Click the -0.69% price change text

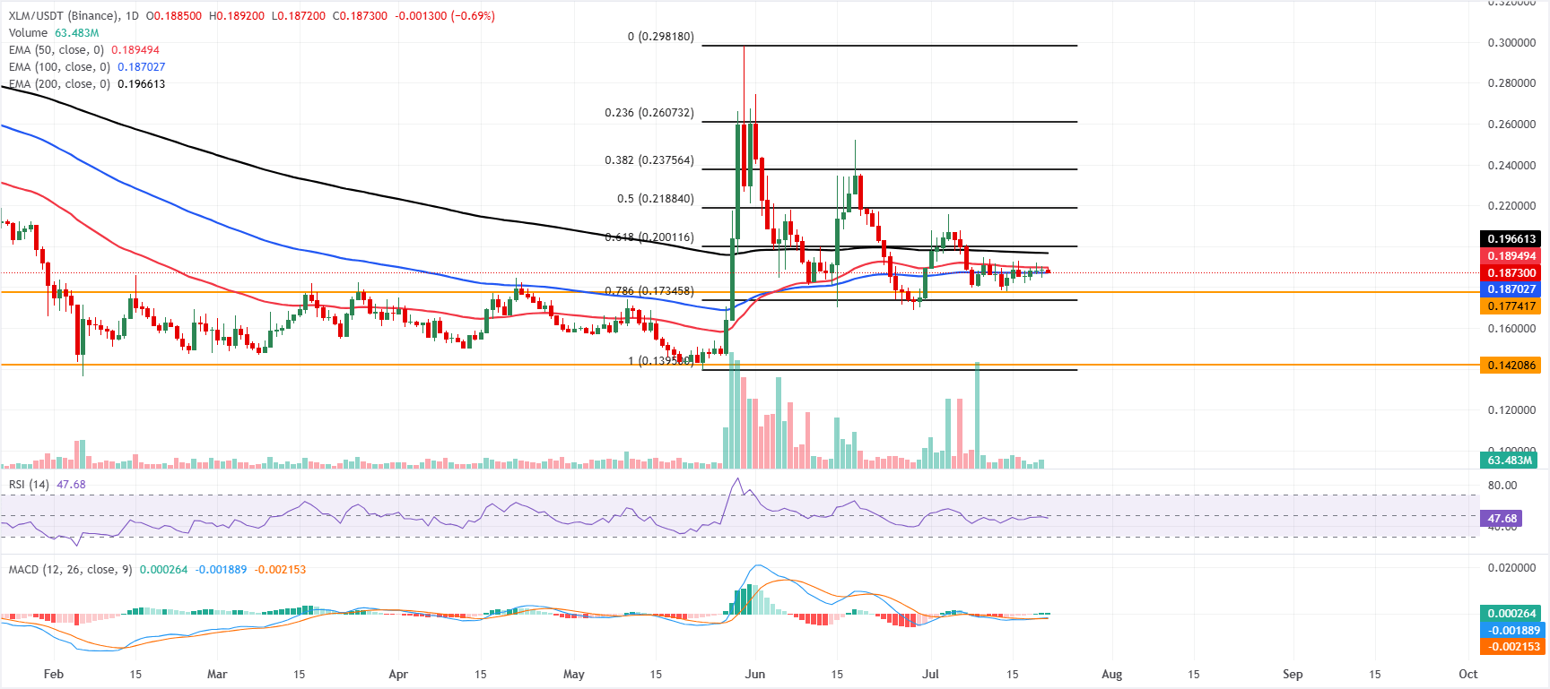coord(472,16)
